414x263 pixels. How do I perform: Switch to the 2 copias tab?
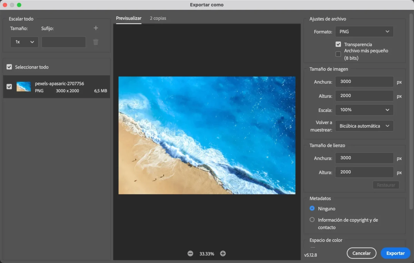[158, 18]
